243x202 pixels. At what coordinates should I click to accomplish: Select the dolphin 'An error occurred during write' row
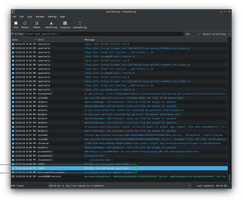point(120,114)
